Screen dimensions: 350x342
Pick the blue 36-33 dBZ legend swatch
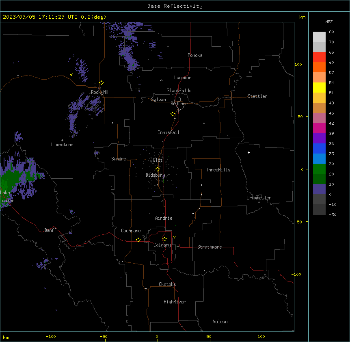coord(319,148)
